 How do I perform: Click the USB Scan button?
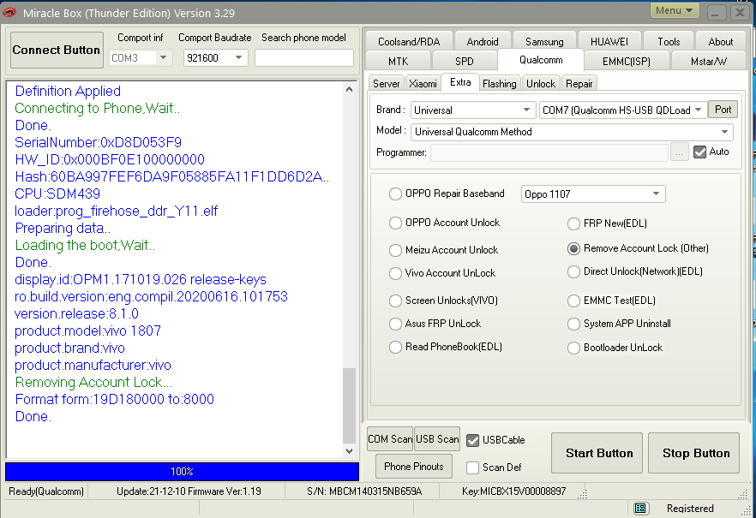[437, 439]
